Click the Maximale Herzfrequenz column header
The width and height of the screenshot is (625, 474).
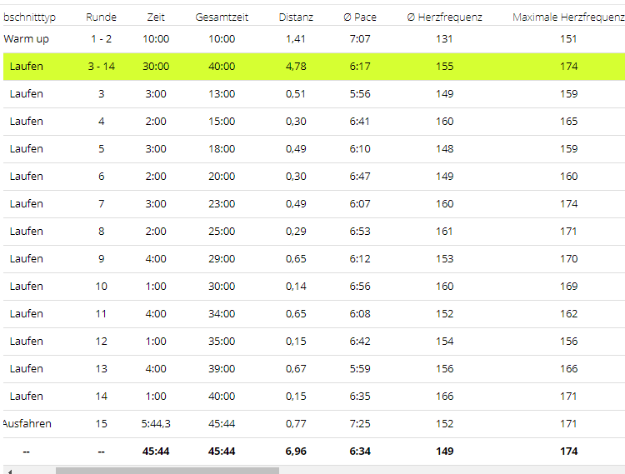569,17
